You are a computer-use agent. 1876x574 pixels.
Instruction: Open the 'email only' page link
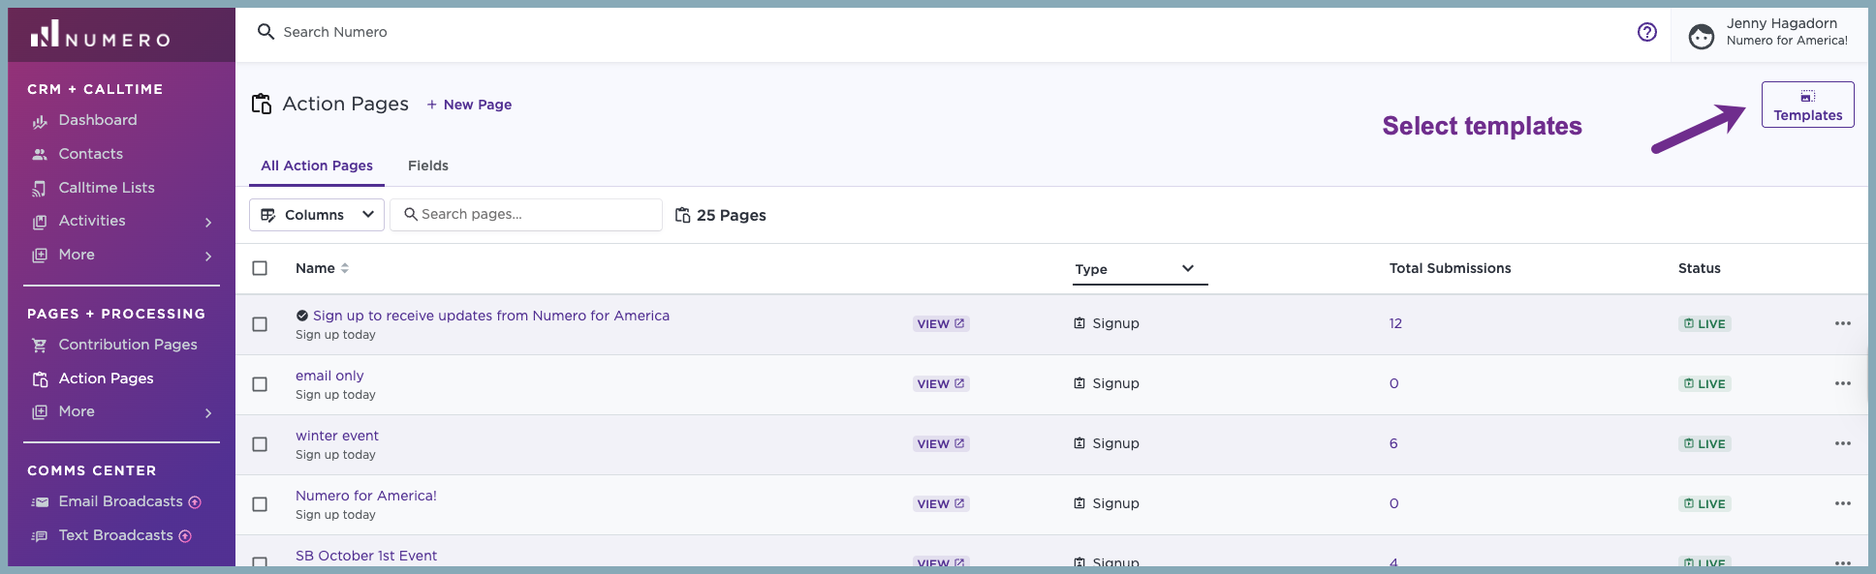pyautogui.click(x=329, y=376)
